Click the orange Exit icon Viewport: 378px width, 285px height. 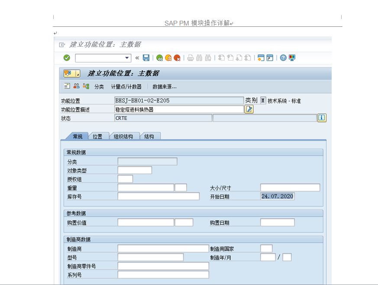[168, 58]
